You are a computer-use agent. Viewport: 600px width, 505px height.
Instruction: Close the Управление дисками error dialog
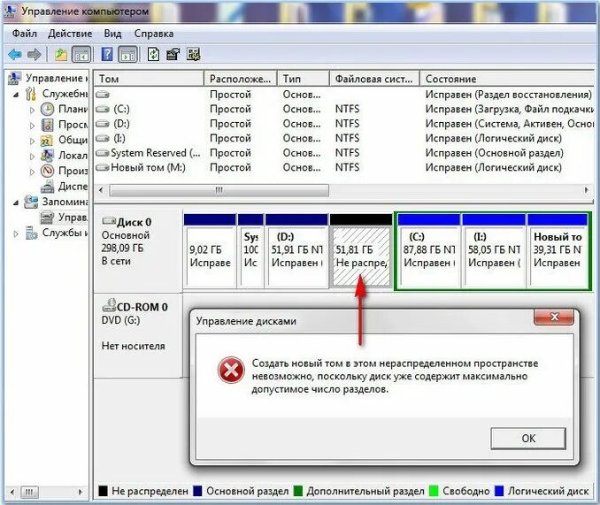point(554,317)
